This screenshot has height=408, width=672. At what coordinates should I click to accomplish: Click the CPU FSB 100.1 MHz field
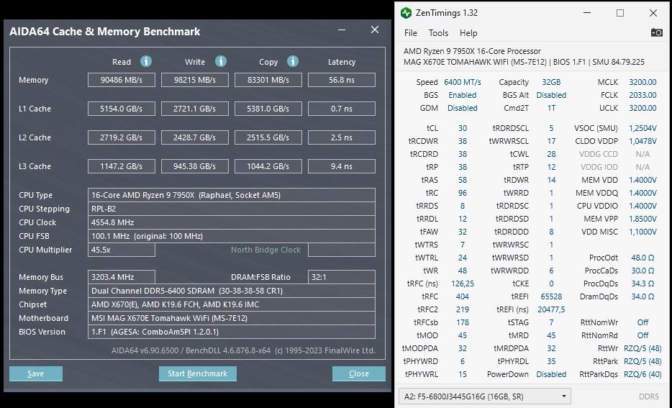[x=232, y=236]
